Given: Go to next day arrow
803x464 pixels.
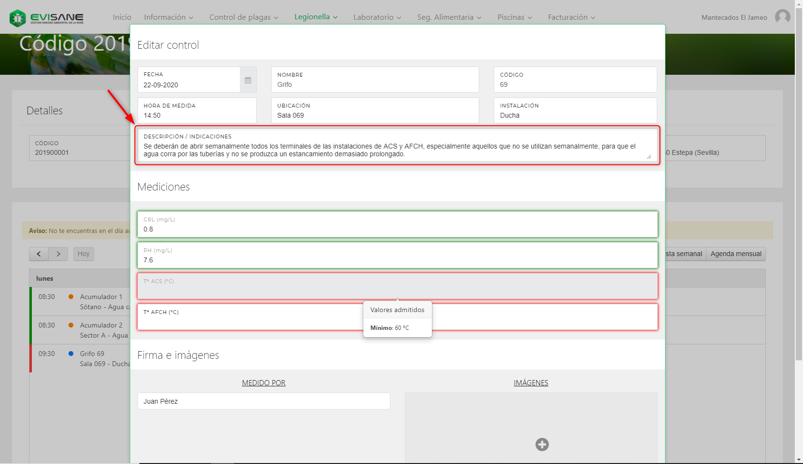Looking at the screenshot, I should tap(58, 254).
